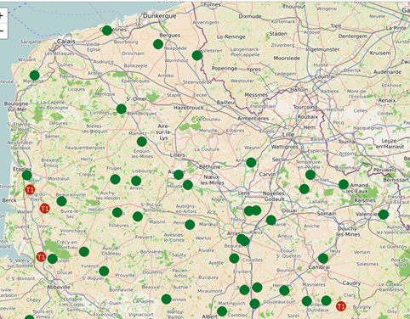Select the green marker above Cambrai
Image resolution: width=410 pixels, height=319 pixels.
tap(323, 258)
